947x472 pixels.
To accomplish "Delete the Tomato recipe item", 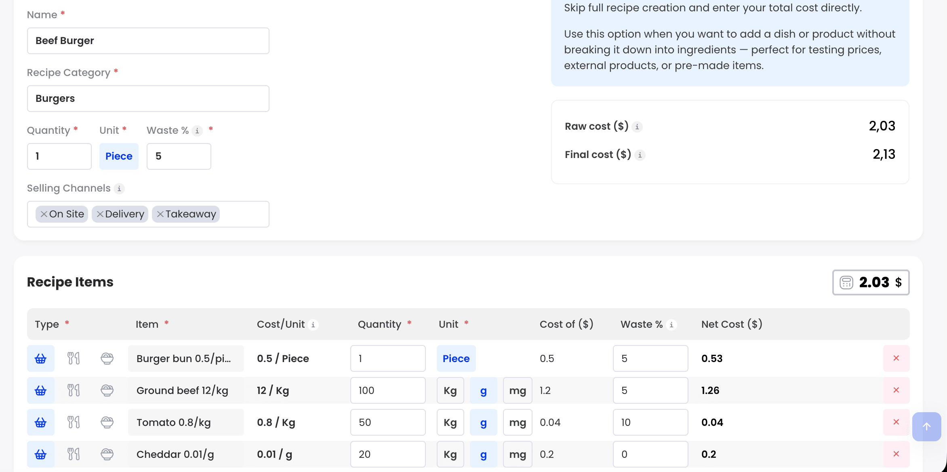I will [896, 422].
